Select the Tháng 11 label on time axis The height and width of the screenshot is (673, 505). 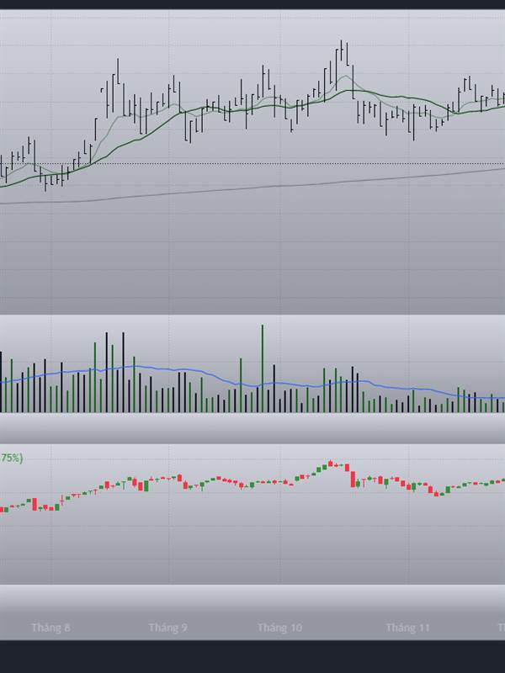point(407,628)
